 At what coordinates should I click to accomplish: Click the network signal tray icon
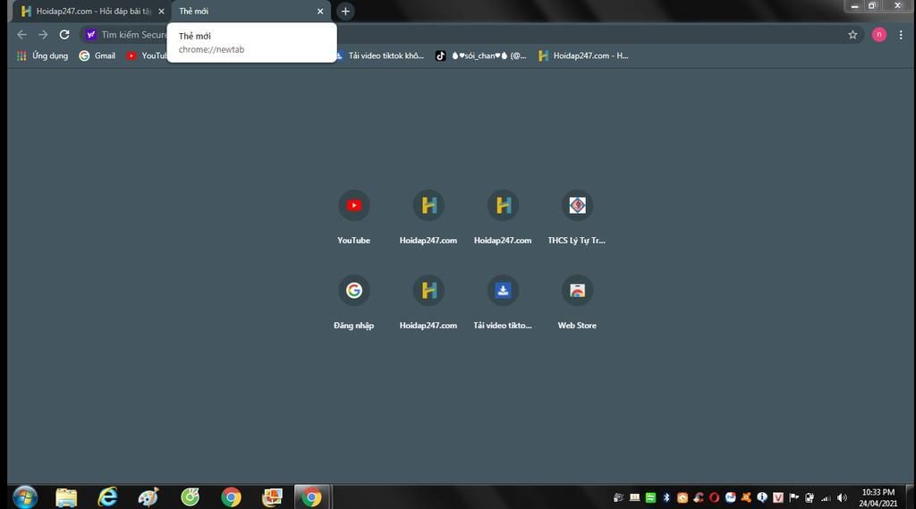click(826, 498)
